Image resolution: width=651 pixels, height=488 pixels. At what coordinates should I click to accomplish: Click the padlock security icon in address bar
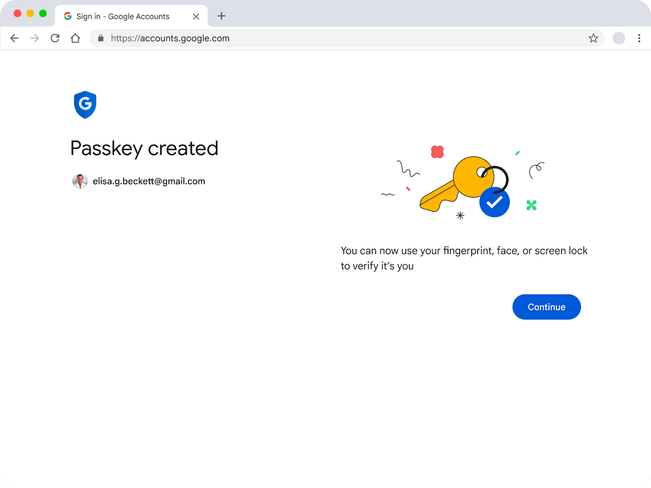click(x=100, y=38)
